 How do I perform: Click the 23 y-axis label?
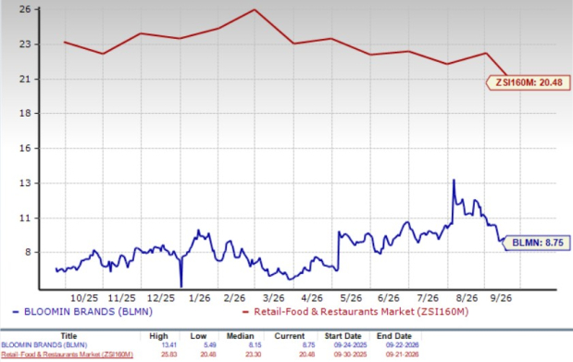(25, 44)
